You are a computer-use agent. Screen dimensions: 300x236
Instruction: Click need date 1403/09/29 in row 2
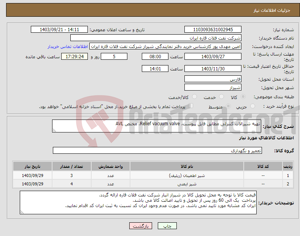(x=32, y=184)
